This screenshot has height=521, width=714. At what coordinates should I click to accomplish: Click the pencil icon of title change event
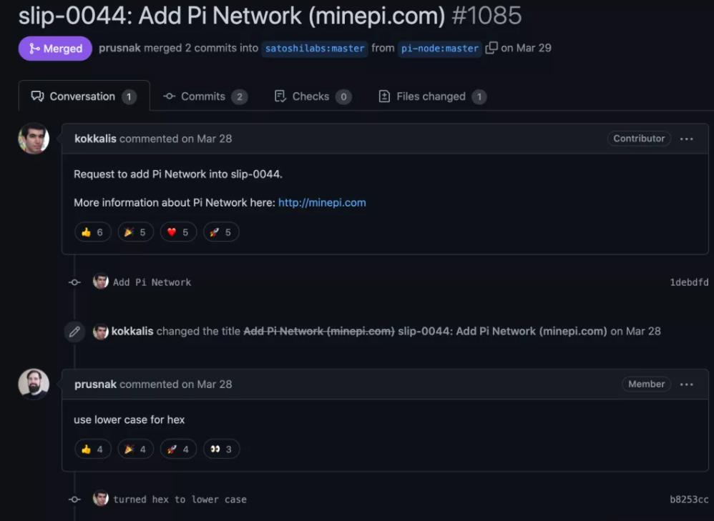pyautogui.click(x=74, y=332)
